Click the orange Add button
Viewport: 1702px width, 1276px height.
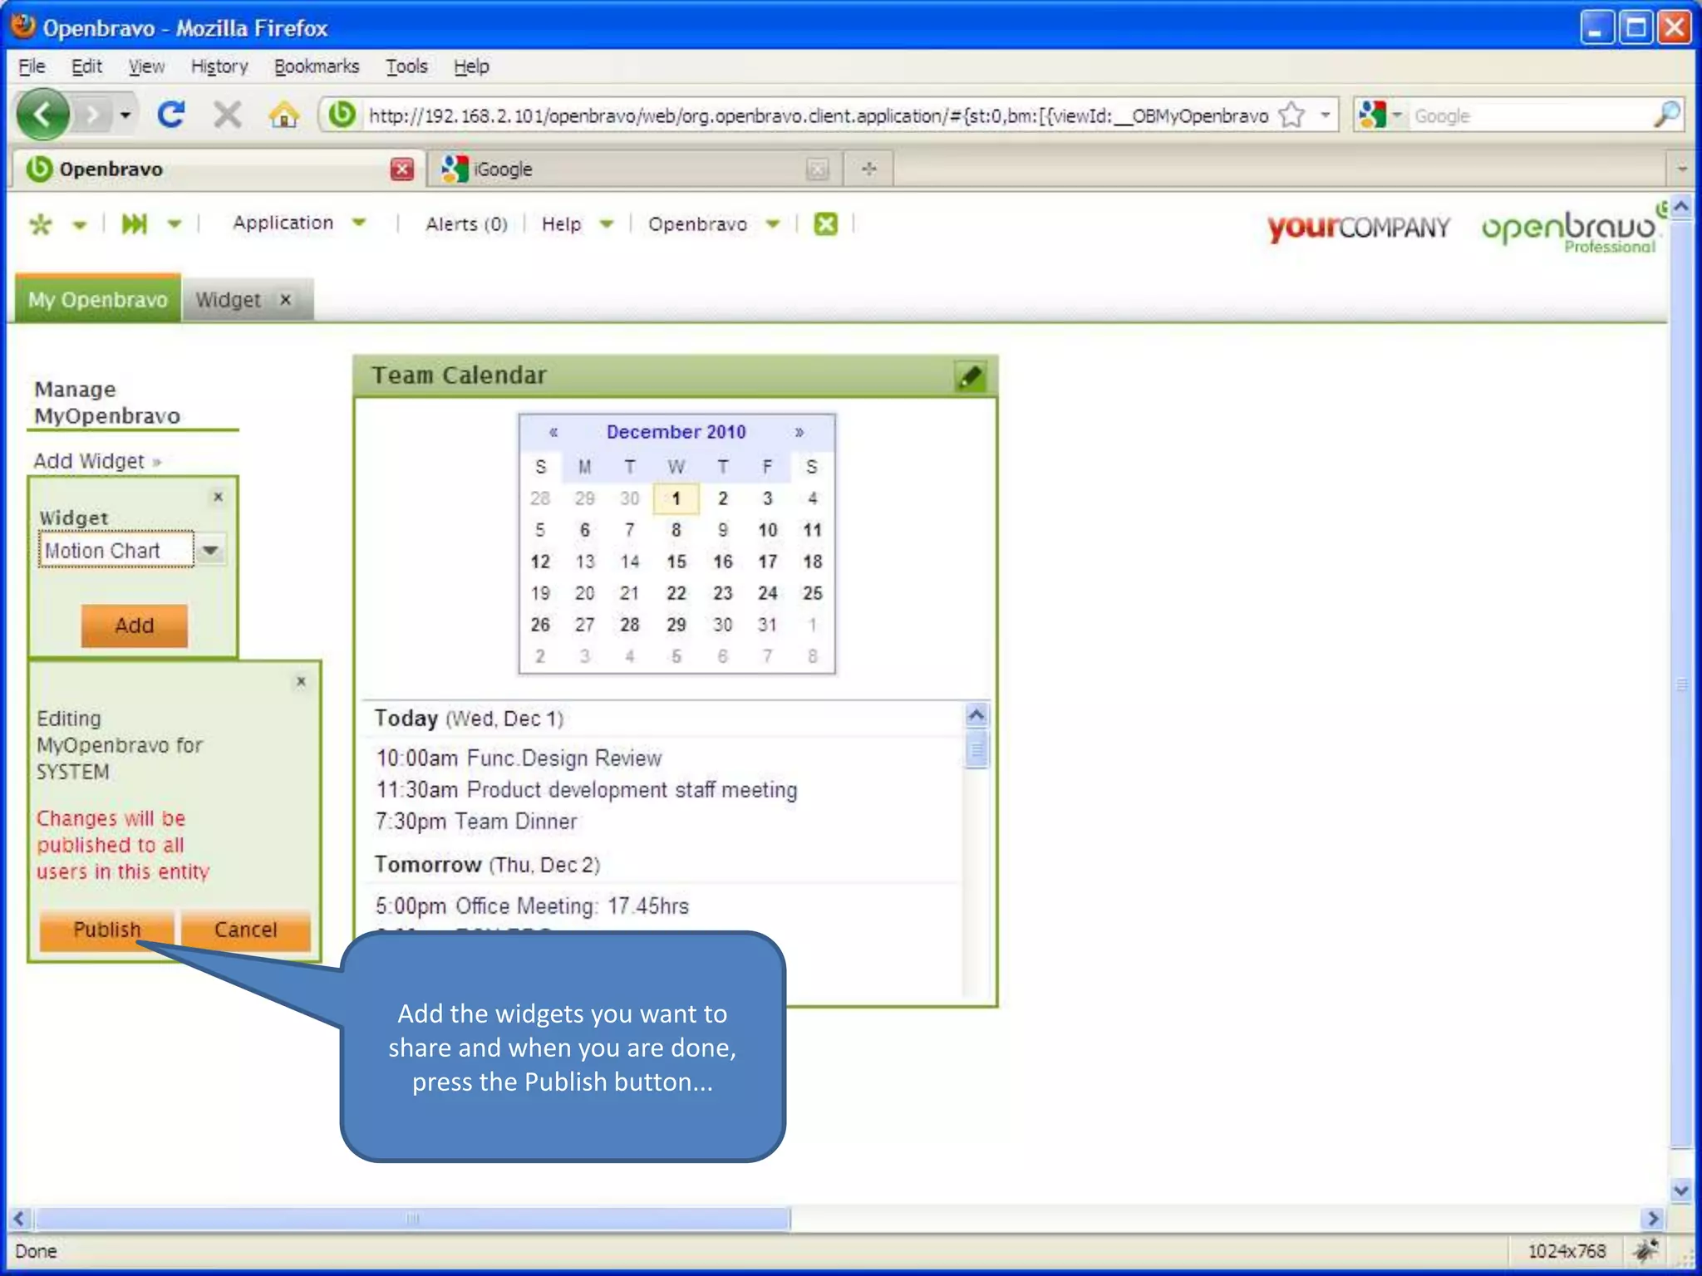tap(134, 626)
